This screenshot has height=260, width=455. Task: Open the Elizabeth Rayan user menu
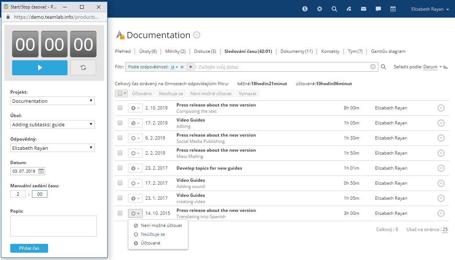[430, 9]
